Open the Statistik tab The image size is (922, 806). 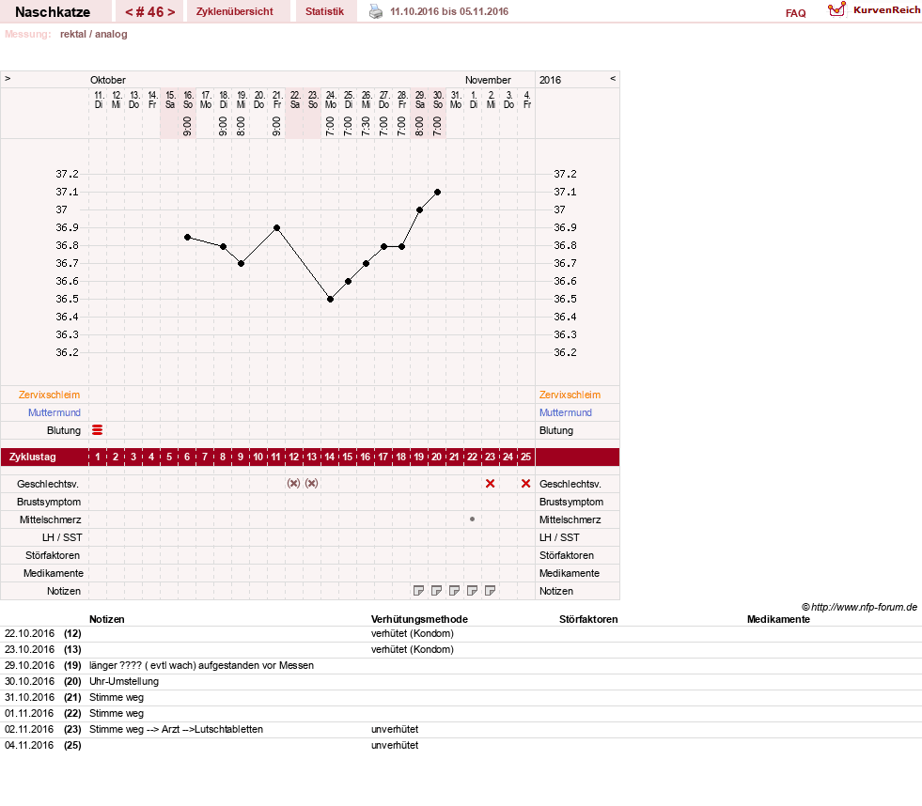324,11
